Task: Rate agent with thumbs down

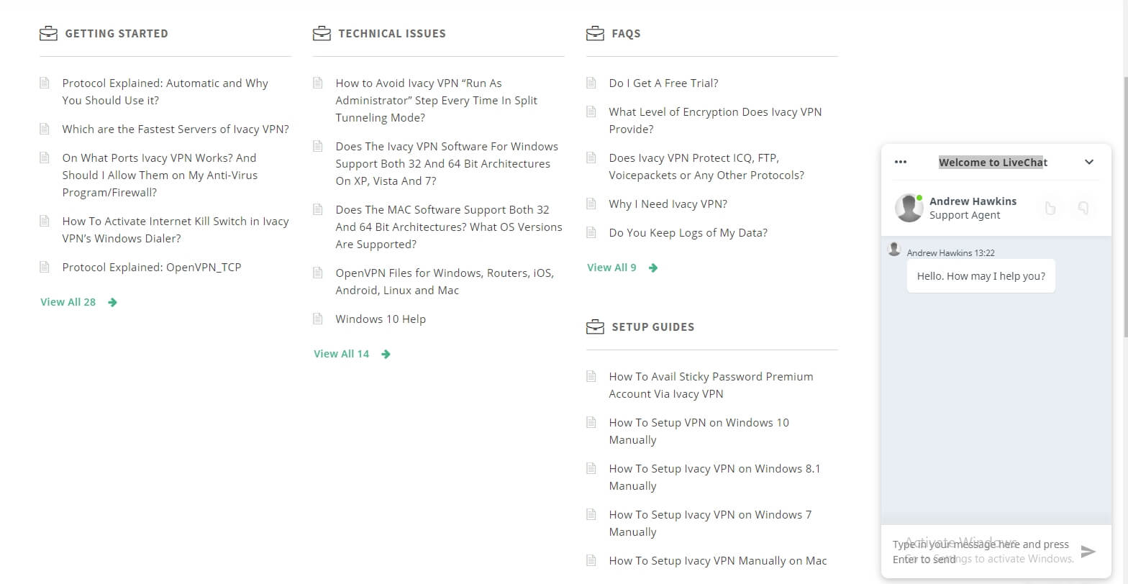Action: (x=1083, y=208)
